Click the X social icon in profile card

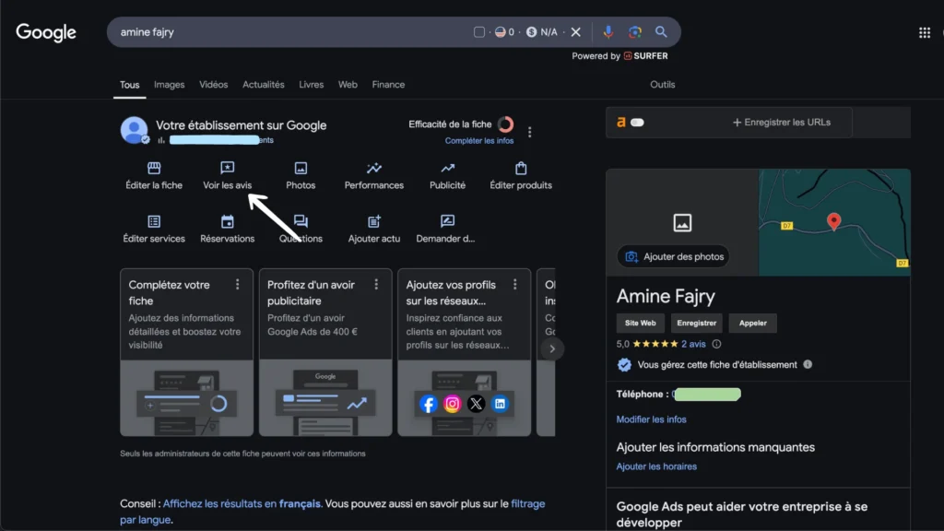tap(477, 404)
